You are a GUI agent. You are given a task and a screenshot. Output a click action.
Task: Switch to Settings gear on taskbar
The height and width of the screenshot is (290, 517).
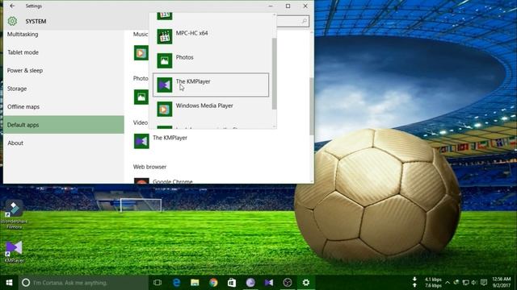[x=305, y=283]
